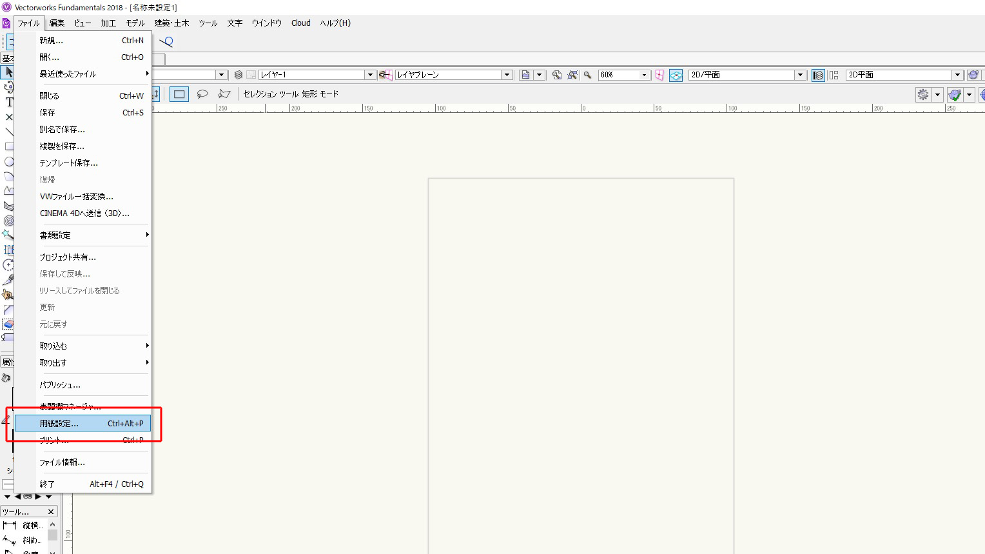Click the fill bucket icon in Attributes palette
Viewport: 985px width, 554px height.
pyautogui.click(x=6, y=378)
